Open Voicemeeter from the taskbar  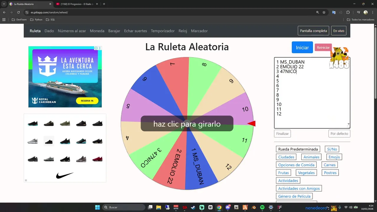(176, 207)
